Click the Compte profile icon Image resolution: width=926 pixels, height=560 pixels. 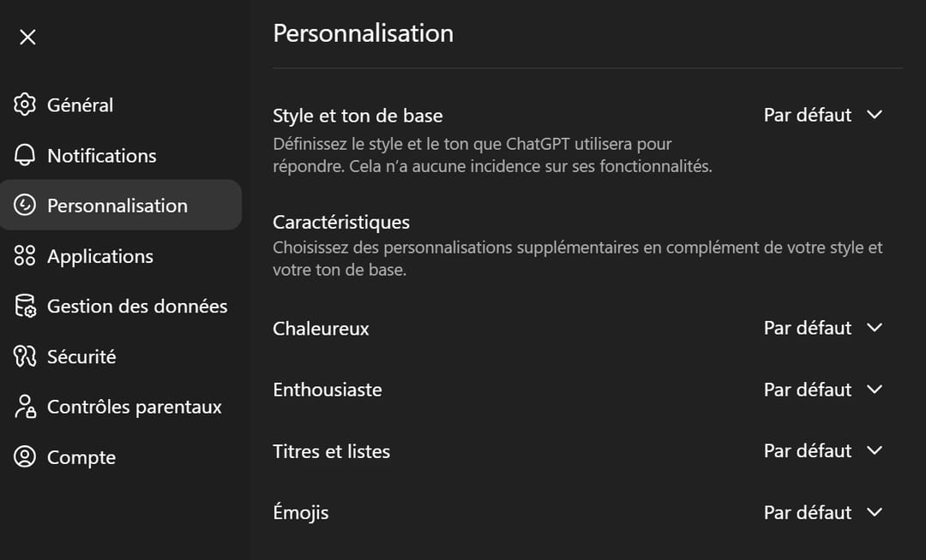25,457
